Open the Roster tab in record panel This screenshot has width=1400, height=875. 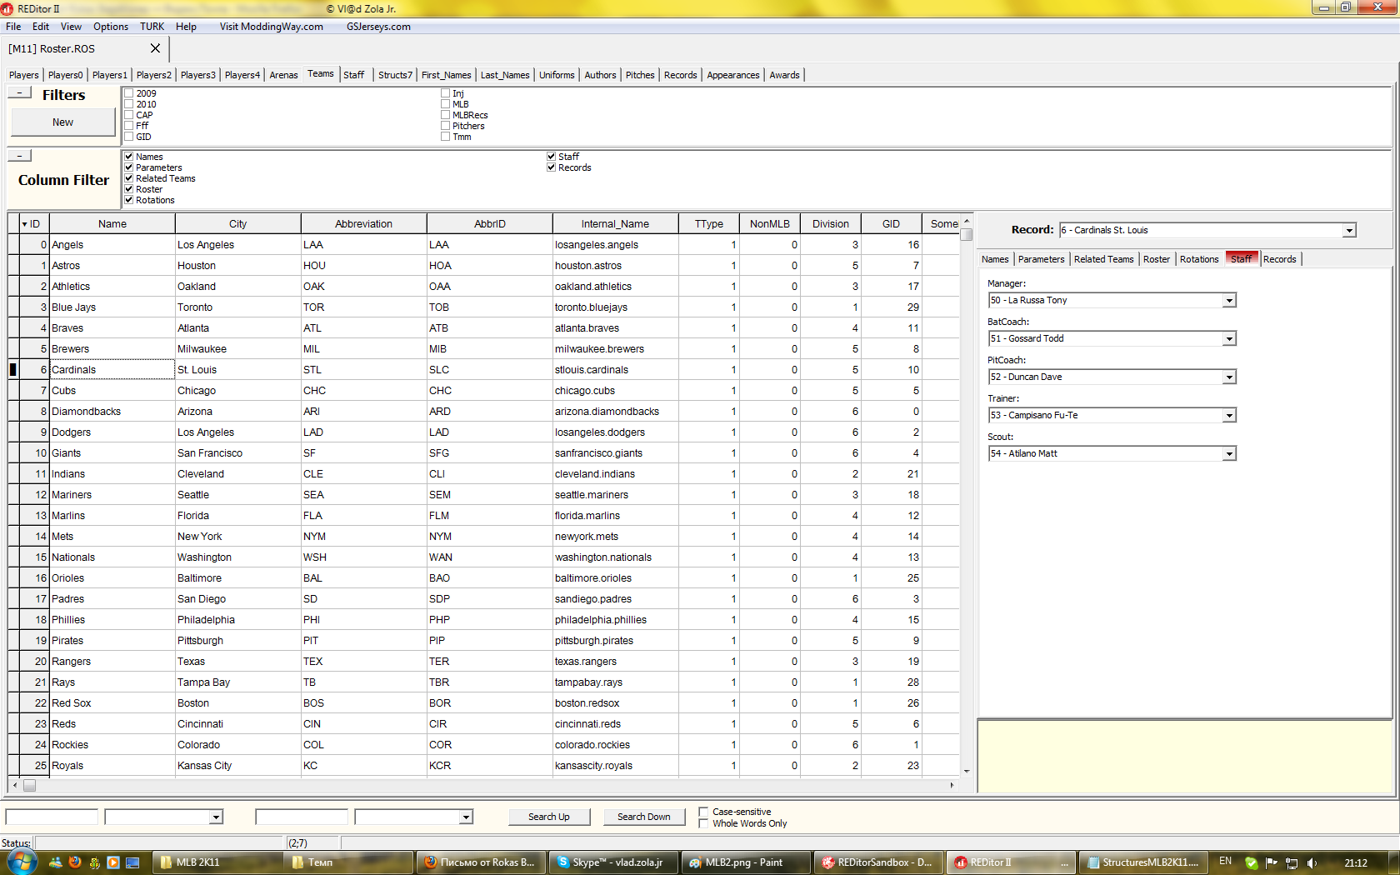click(1156, 259)
